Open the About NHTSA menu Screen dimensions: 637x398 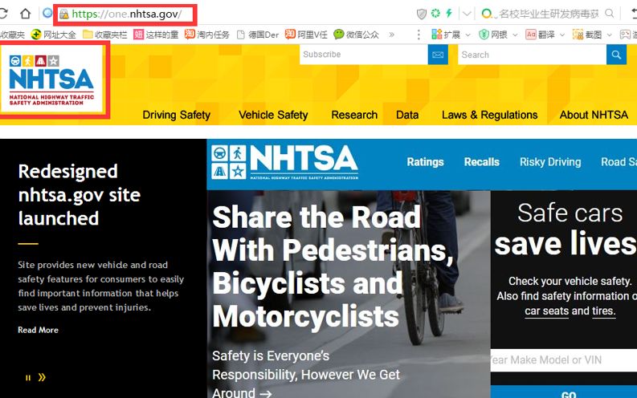594,115
